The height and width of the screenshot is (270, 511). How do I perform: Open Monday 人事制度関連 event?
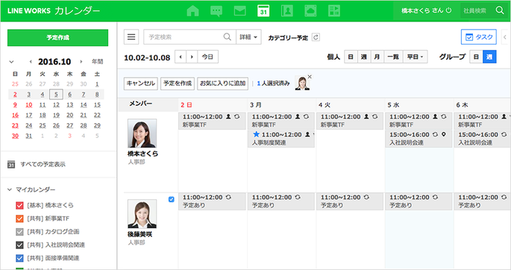point(281,139)
